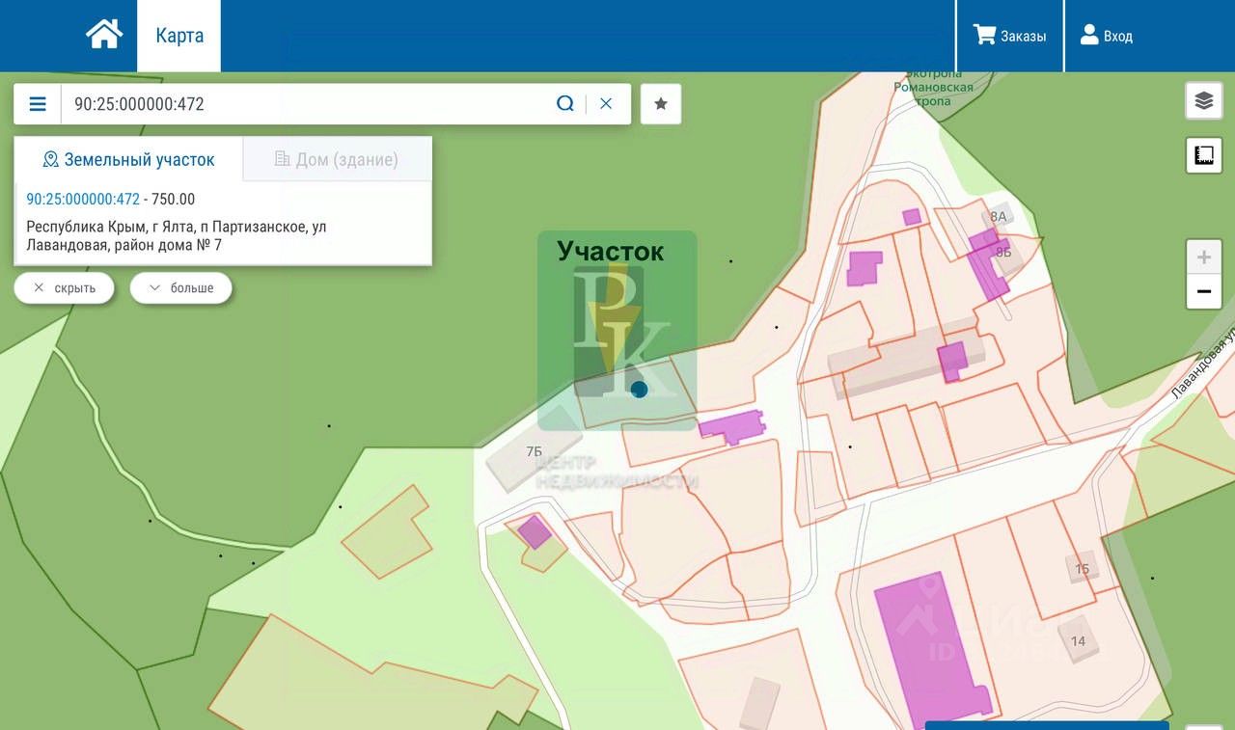Zoom out with the minus button
Image resolution: width=1235 pixels, height=730 pixels.
tap(1203, 291)
